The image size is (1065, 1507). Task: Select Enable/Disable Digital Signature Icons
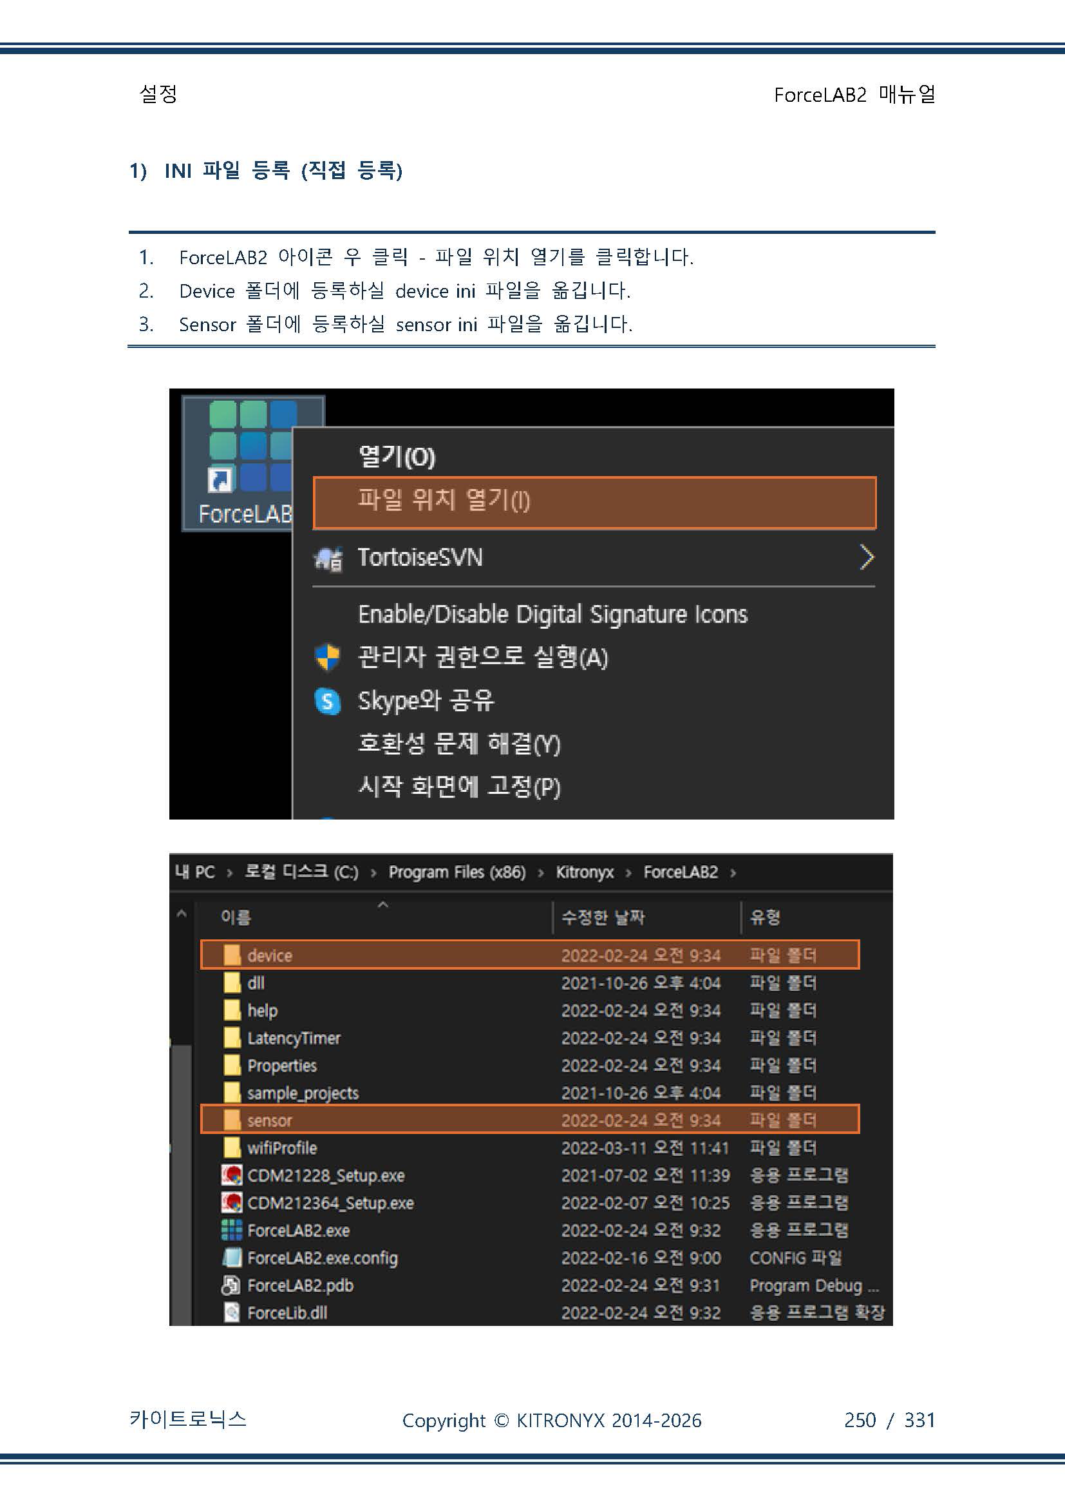[553, 614]
